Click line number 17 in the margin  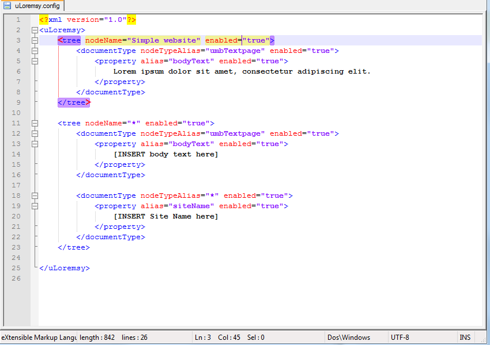click(16, 185)
